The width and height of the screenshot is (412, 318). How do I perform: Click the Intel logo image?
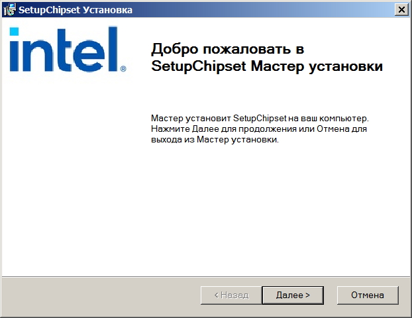click(68, 49)
